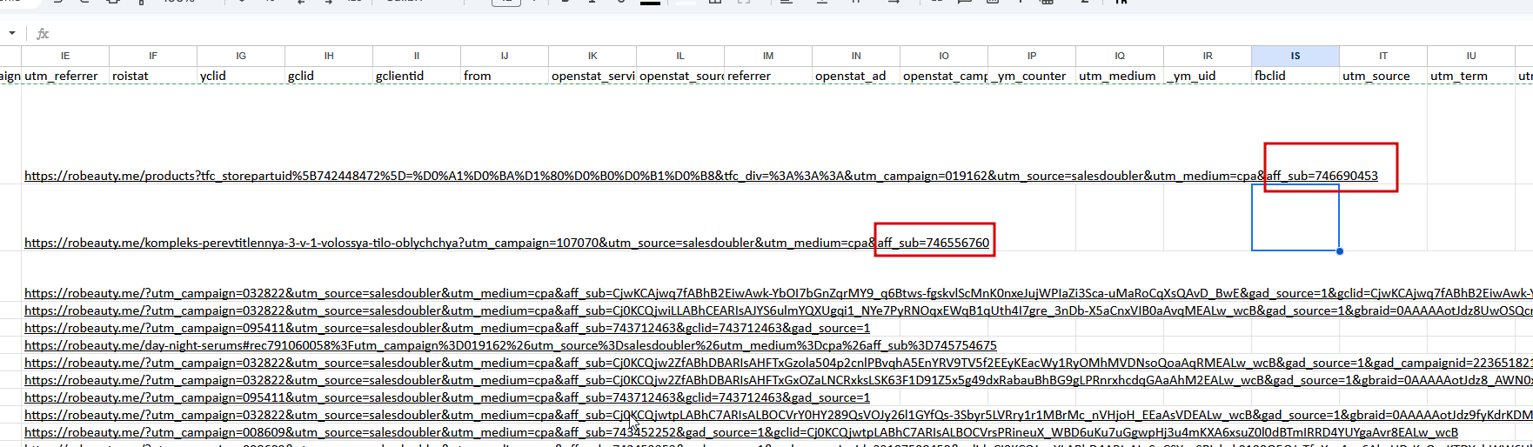Open link containing AHFTxGzola504p2cnlPBvqh
Image resolution: width=1533 pixels, height=447 pixels.
point(778,363)
